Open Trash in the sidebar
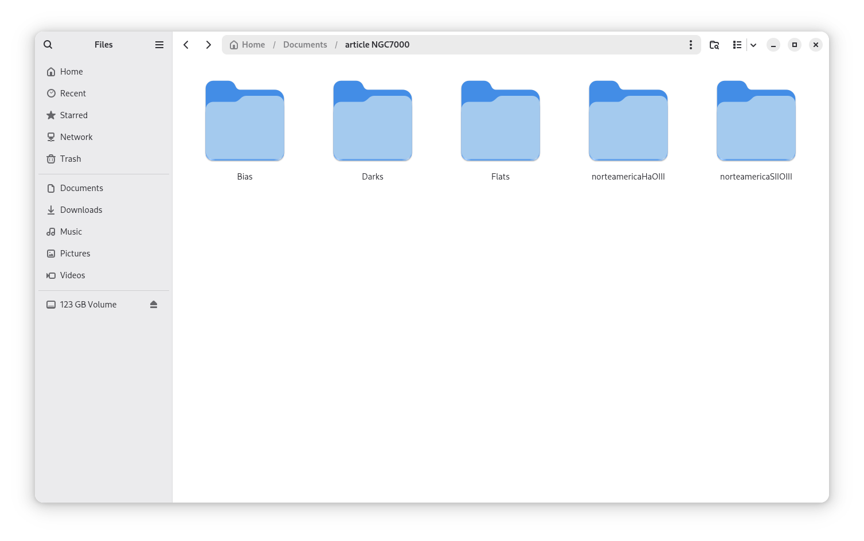 (104, 159)
